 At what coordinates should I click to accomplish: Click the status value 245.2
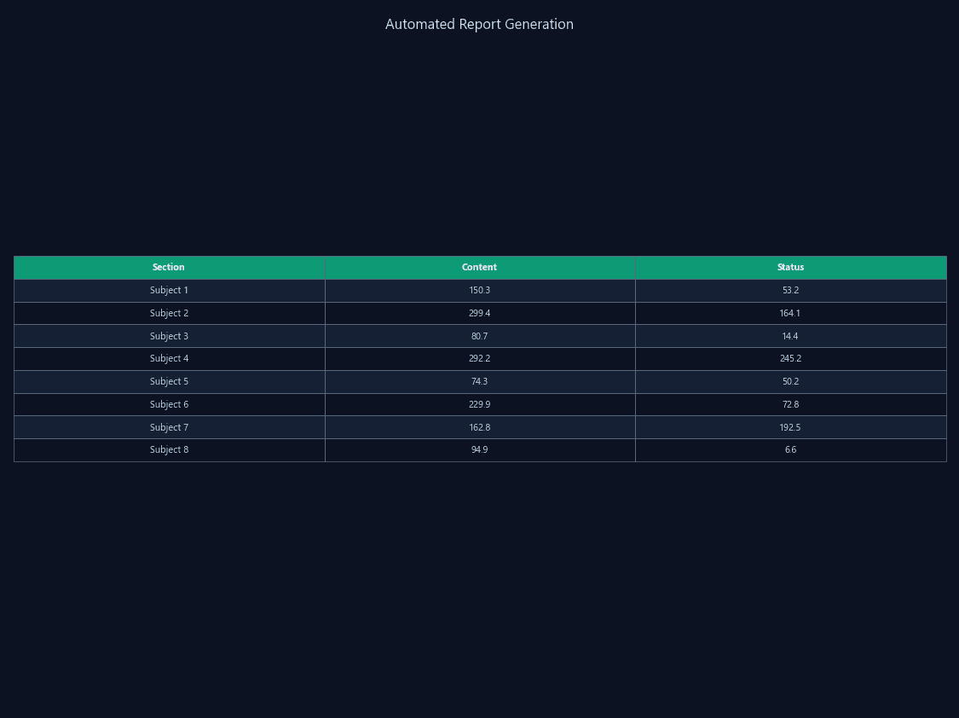tap(791, 359)
